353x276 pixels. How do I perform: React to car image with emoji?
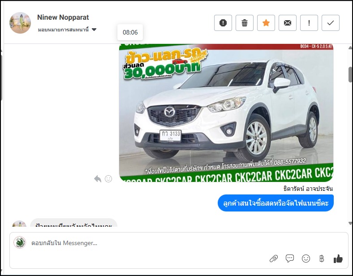pos(108,179)
